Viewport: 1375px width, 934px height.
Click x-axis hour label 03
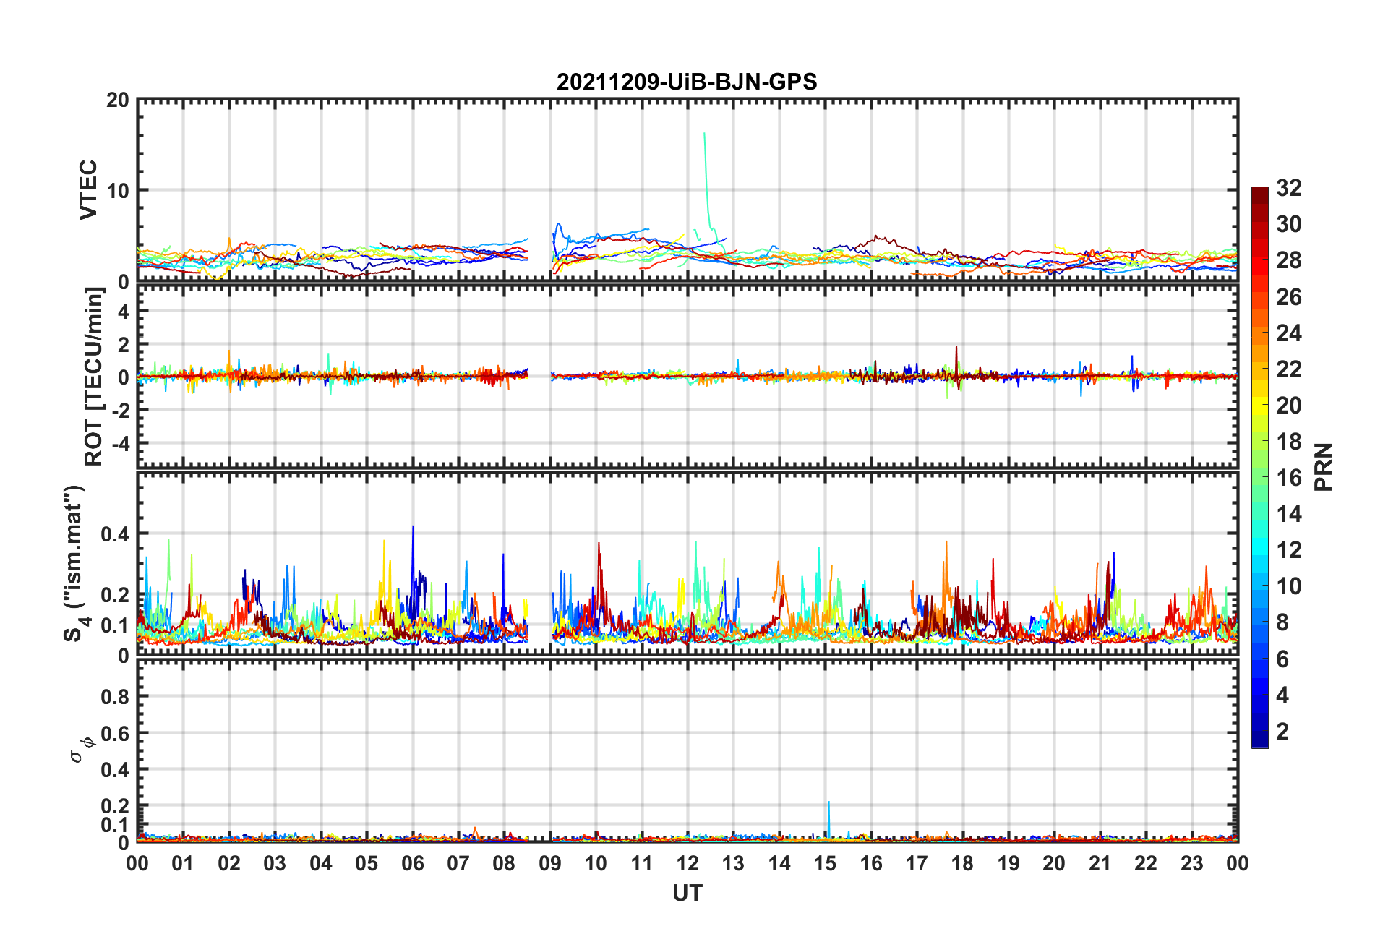275,863
